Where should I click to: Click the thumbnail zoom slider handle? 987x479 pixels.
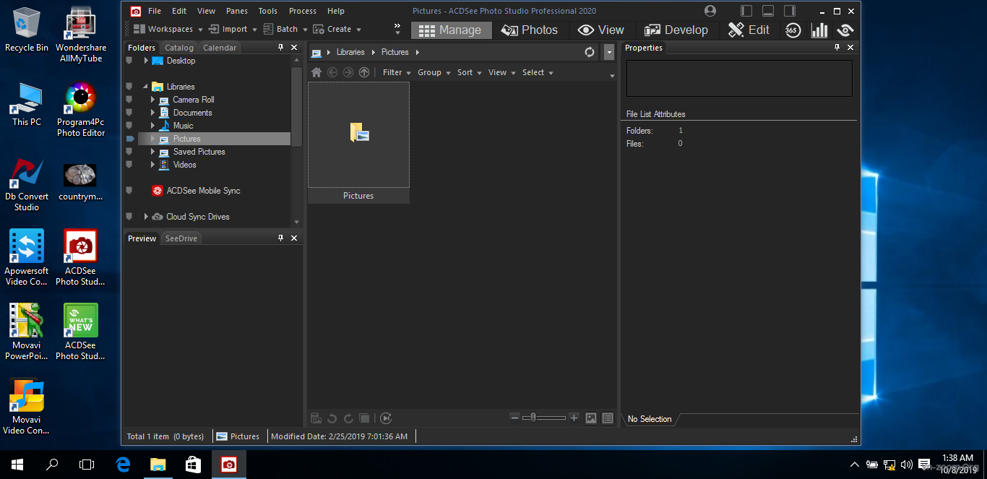click(x=533, y=418)
